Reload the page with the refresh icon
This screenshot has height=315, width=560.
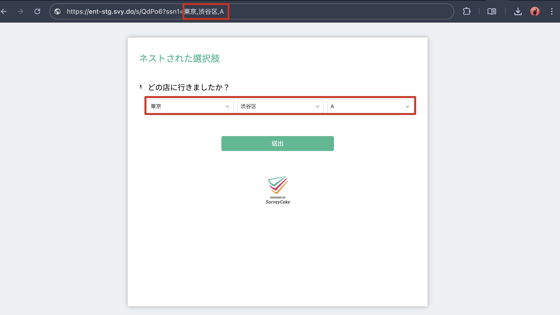37,12
